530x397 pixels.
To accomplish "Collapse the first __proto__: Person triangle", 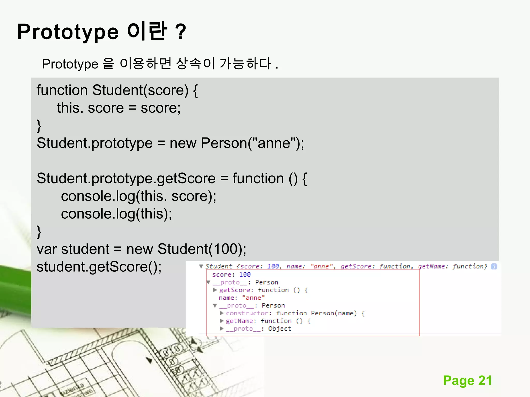I will pos(208,282).
